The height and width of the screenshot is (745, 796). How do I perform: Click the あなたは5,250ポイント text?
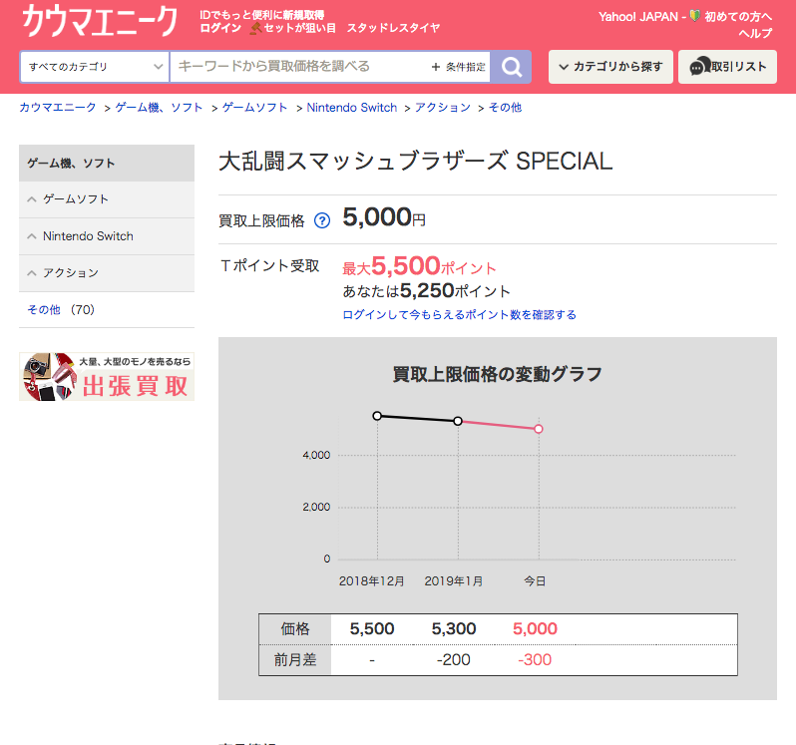pyautogui.click(x=427, y=291)
